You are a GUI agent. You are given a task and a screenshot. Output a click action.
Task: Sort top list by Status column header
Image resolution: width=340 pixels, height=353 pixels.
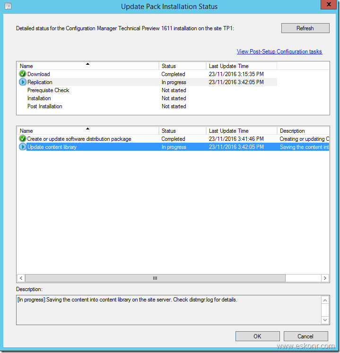(183, 66)
